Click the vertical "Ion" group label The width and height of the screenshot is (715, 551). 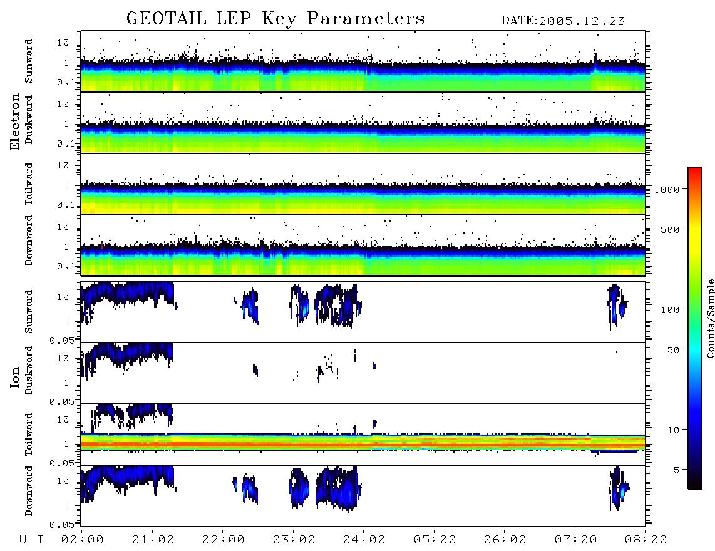point(15,377)
